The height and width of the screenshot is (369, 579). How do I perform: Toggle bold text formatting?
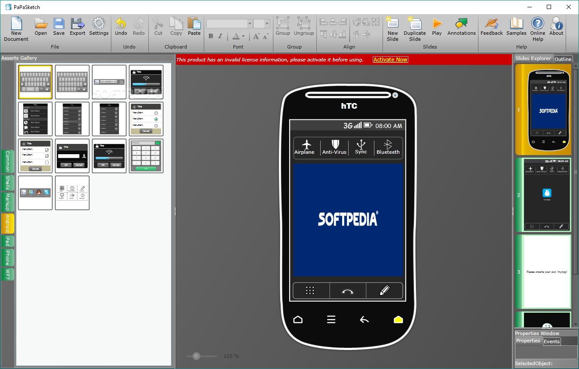pos(211,36)
